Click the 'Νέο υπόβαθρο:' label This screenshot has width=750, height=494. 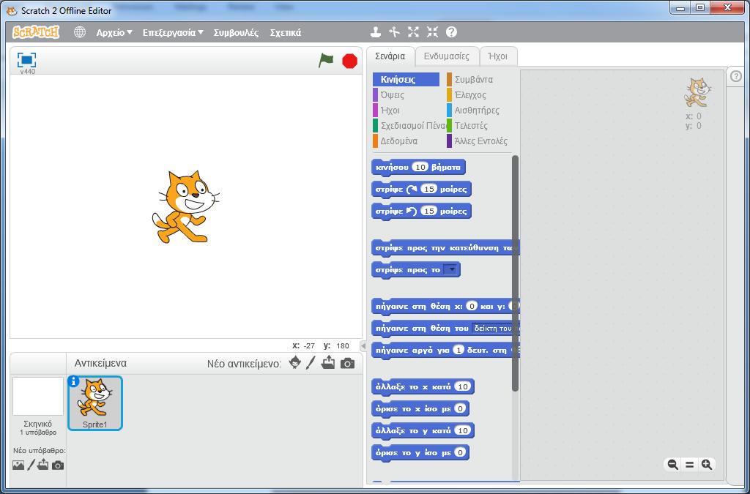(40, 451)
